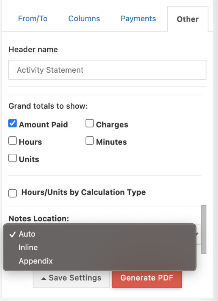Viewport: 218px width, 301px height.
Task: Choose Auto in Notes Location menu
Action: (100, 234)
